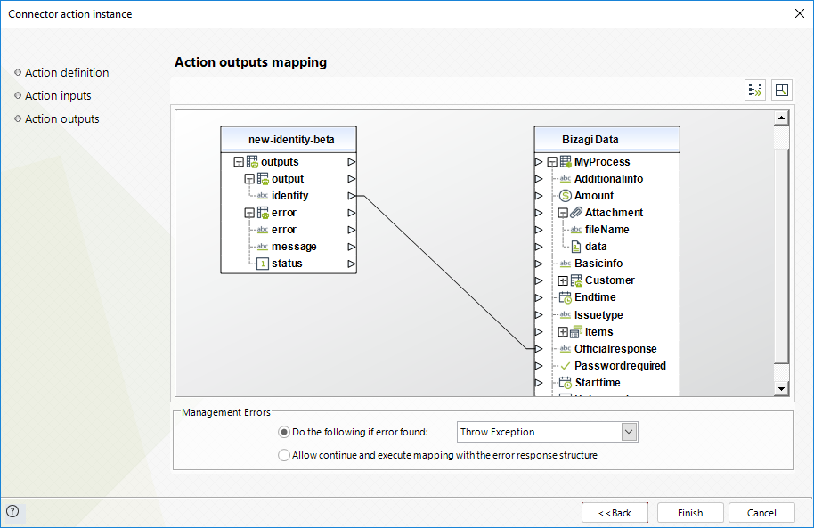Image resolution: width=814 pixels, height=528 pixels.
Task: Click the Finish button
Action: point(690,513)
